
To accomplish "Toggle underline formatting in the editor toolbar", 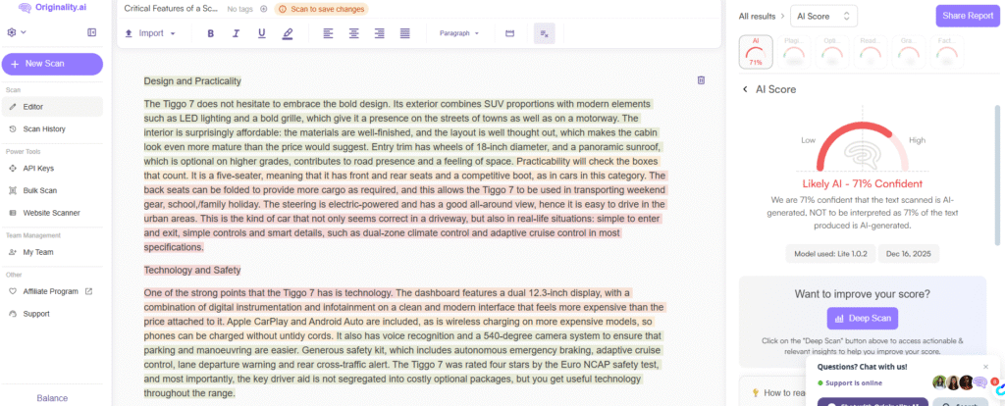I will pos(261,33).
